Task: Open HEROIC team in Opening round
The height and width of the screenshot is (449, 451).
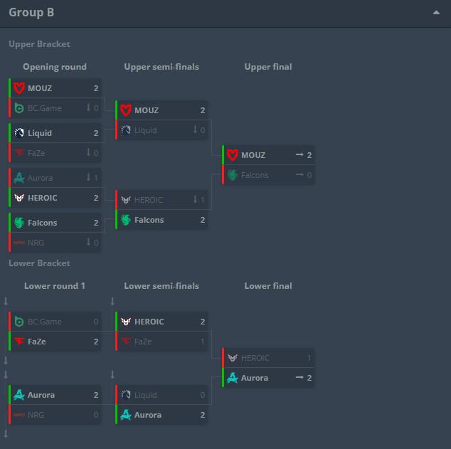Action: point(42,198)
